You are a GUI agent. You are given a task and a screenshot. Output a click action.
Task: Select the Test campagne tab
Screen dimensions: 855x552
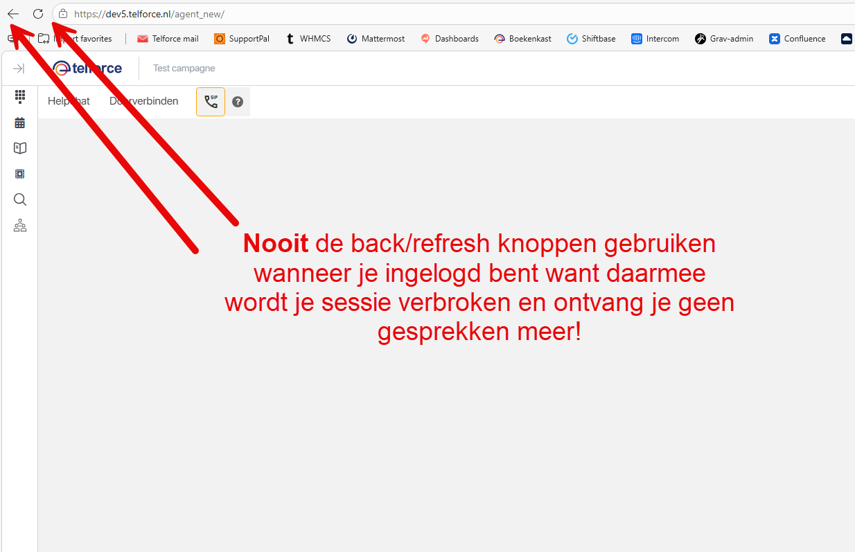pyautogui.click(x=184, y=68)
